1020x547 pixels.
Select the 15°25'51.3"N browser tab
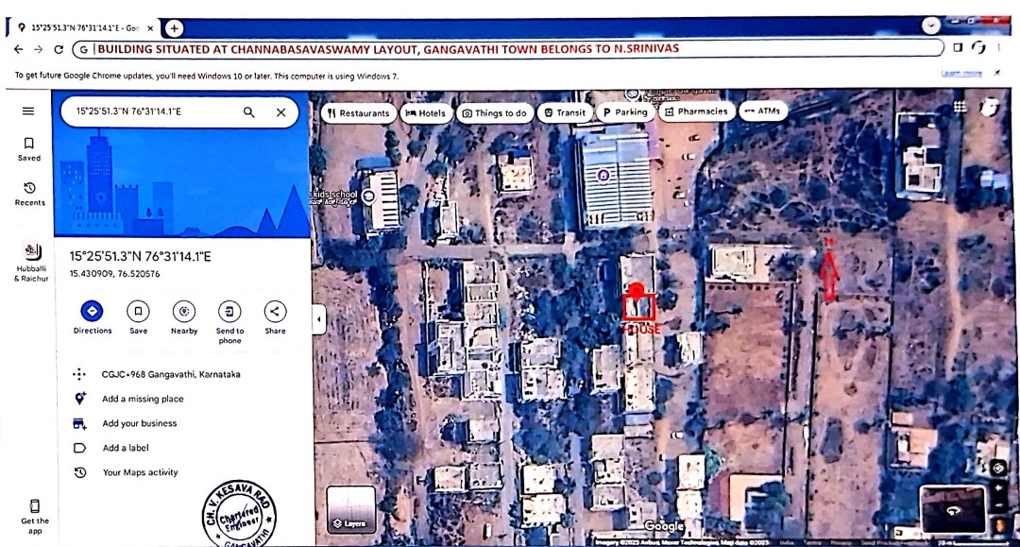tap(85, 28)
